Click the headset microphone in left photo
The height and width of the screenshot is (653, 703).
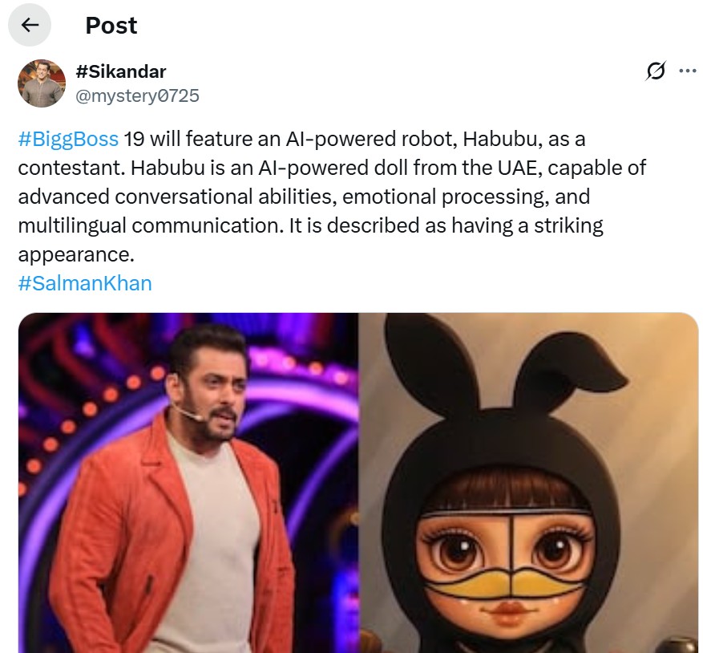coord(189,415)
